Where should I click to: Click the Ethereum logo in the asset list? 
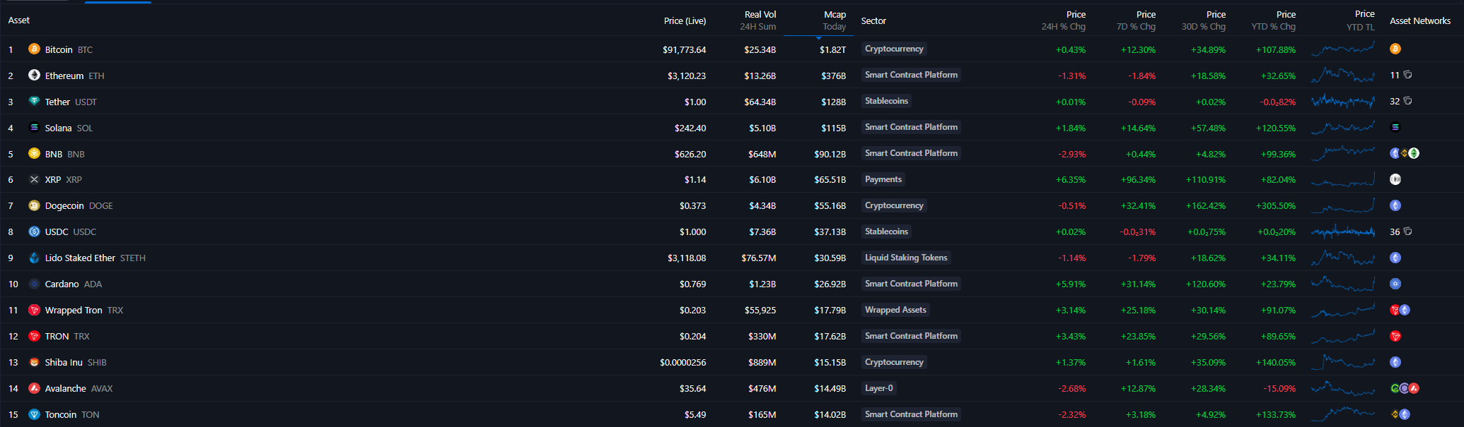tap(34, 76)
